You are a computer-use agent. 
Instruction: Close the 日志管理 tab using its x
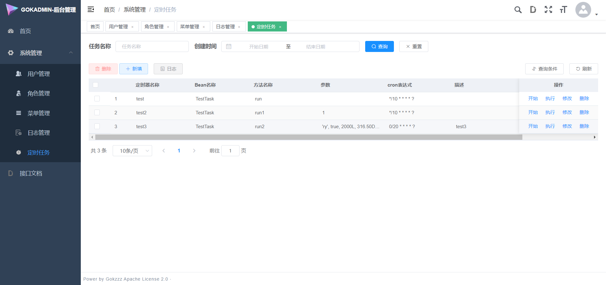pyautogui.click(x=239, y=27)
